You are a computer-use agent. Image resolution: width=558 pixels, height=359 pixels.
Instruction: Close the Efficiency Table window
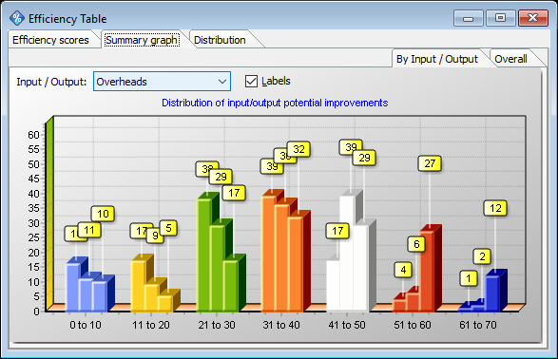pyautogui.click(x=532, y=18)
